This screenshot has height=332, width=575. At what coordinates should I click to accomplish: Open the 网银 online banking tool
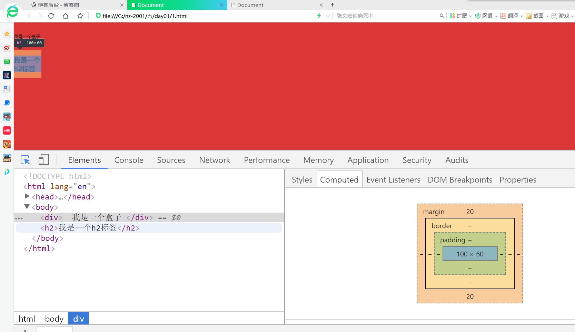point(484,16)
